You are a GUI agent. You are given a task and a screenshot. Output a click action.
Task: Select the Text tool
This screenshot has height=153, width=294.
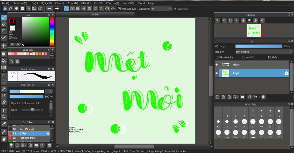click(x=3, y=110)
